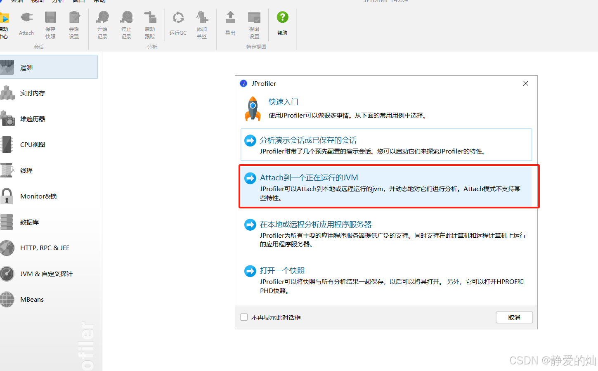The height and width of the screenshot is (371, 598).
Task: Choose Attach到一个正在运行的JVM link
Action: click(309, 178)
